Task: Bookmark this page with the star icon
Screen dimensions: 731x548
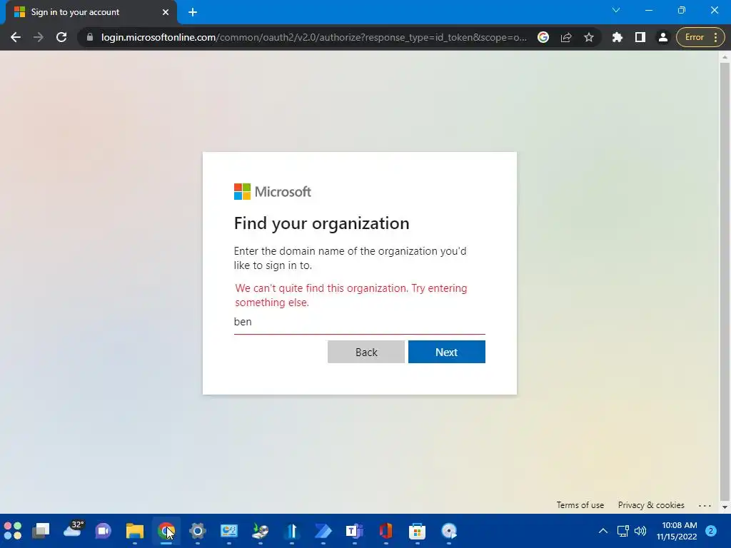Action: click(x=589, y=37)
